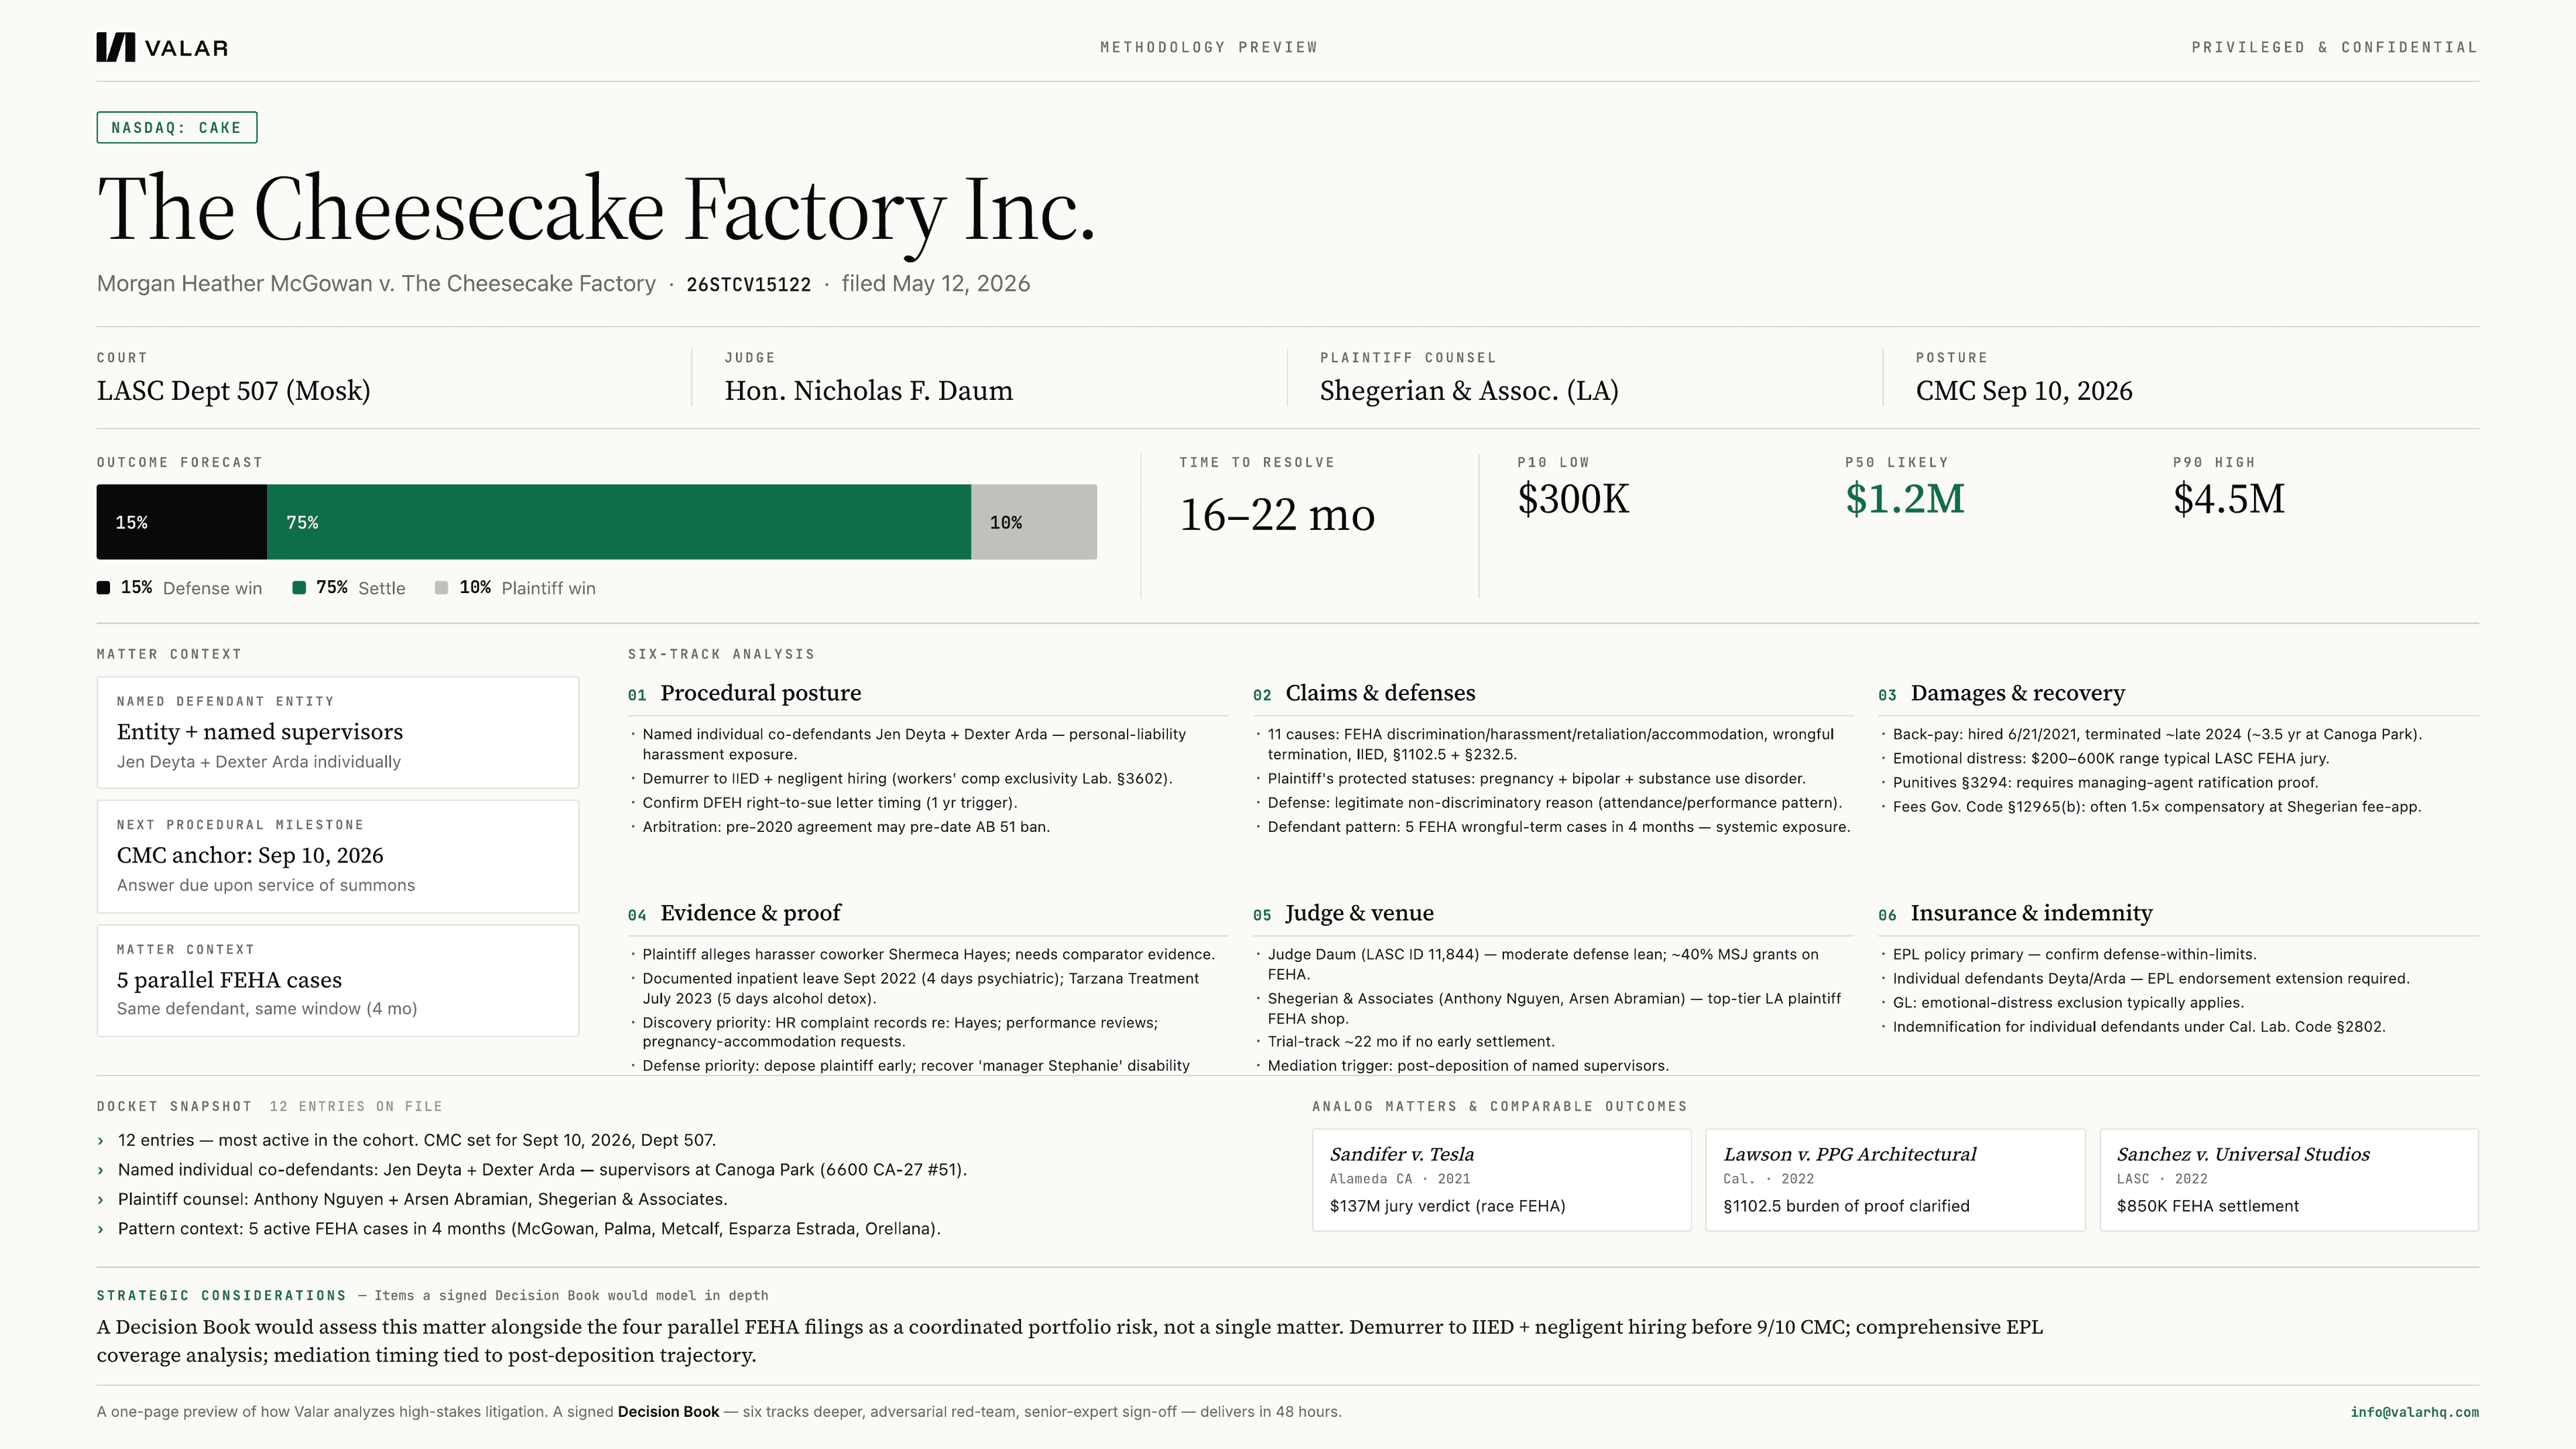Click the grey Plaintiff win legend square

[442, 588]
